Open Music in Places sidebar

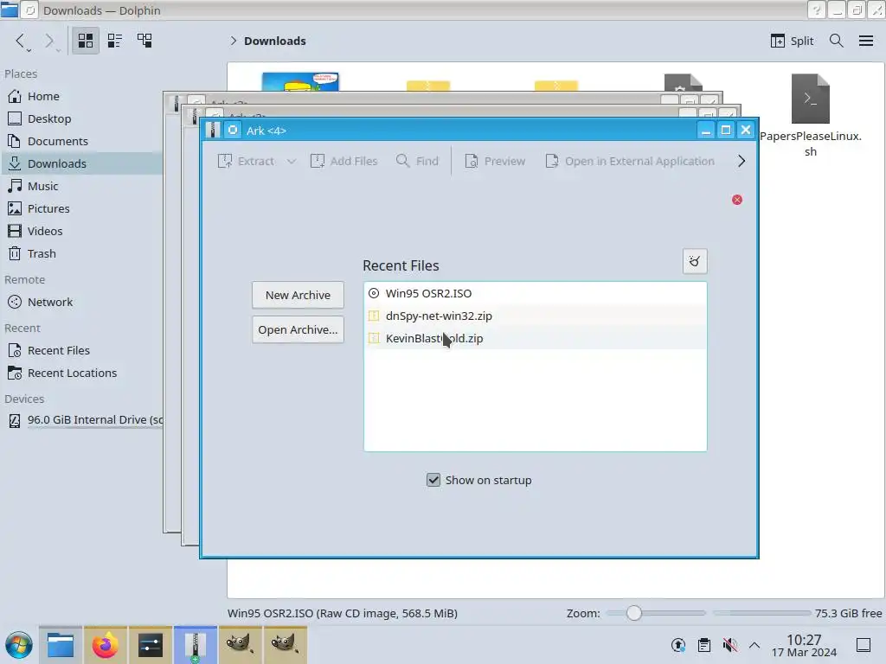(x=81, y=187)
